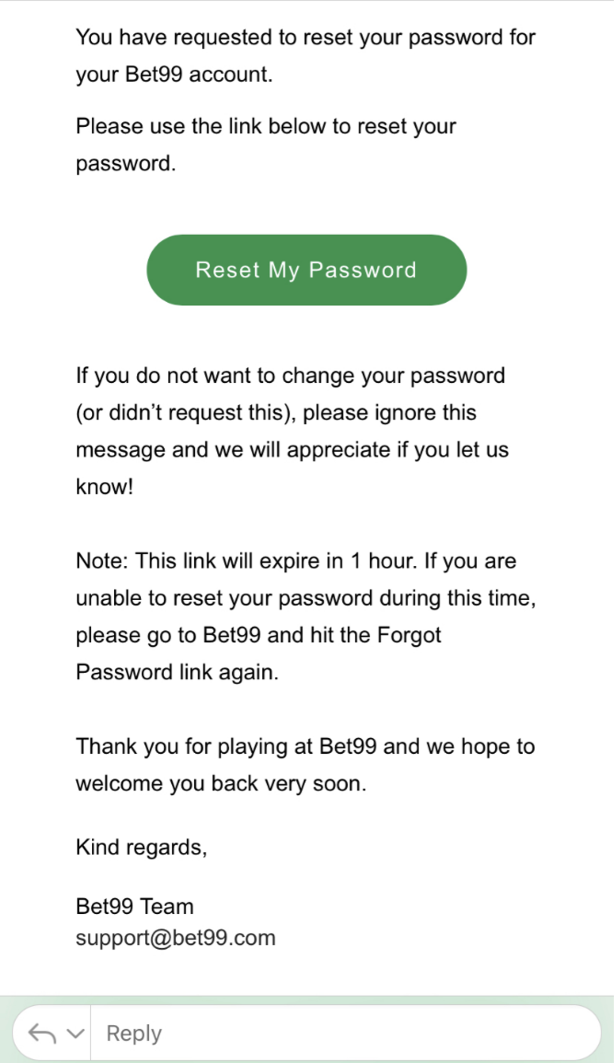Click 'unable to reset your password' line
The height and width of the screenshot is (1063, 616).
(306, 598)
